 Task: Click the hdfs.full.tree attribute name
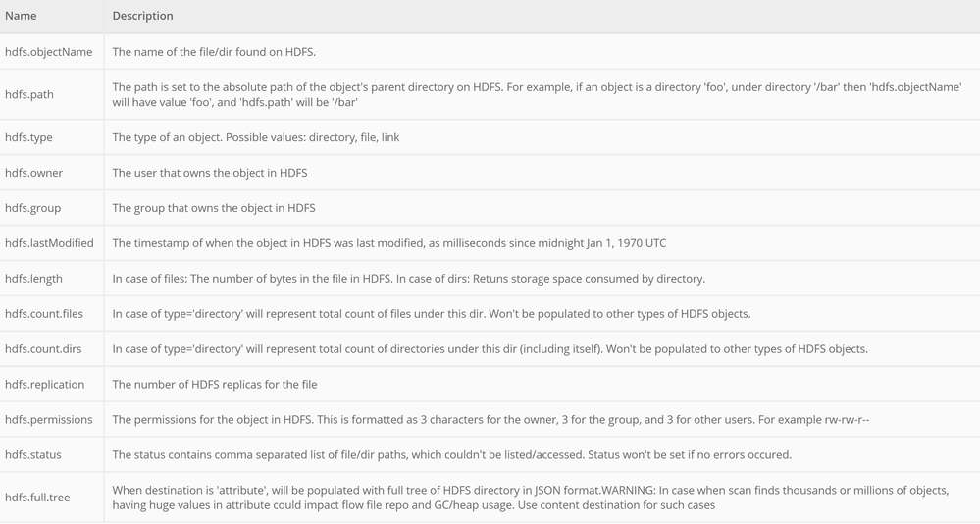37,498
